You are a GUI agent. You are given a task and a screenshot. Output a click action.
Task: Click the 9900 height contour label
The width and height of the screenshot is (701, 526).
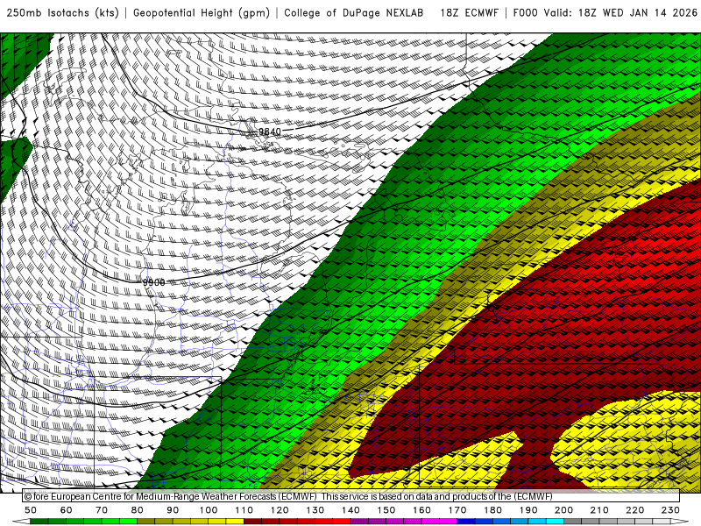click(x=154, y=282)
